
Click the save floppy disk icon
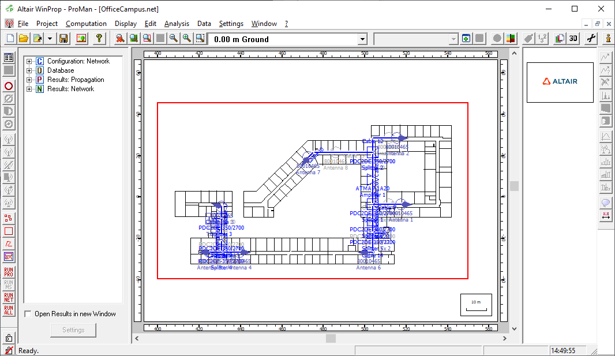[64, 39]
